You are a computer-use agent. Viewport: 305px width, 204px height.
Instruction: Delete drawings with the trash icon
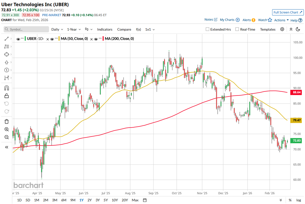(x=6, y=121)
